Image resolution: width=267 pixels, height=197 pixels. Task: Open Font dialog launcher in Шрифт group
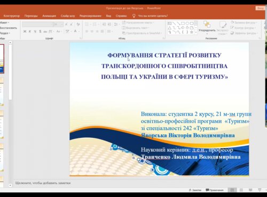81,38
